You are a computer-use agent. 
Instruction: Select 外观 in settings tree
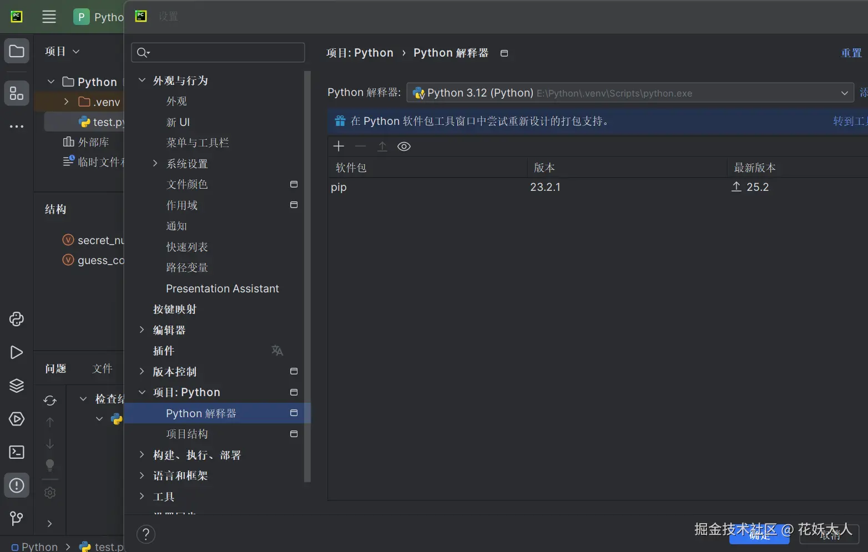click(x=176, y=102)
